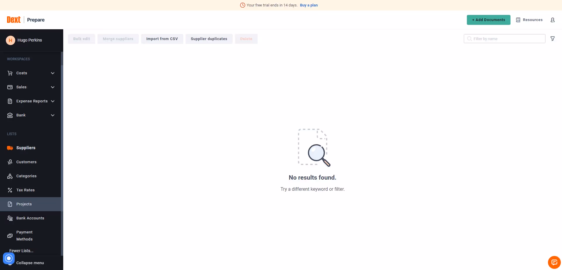
Task: Open Supplier duplicates
Action: coord(209,39)
